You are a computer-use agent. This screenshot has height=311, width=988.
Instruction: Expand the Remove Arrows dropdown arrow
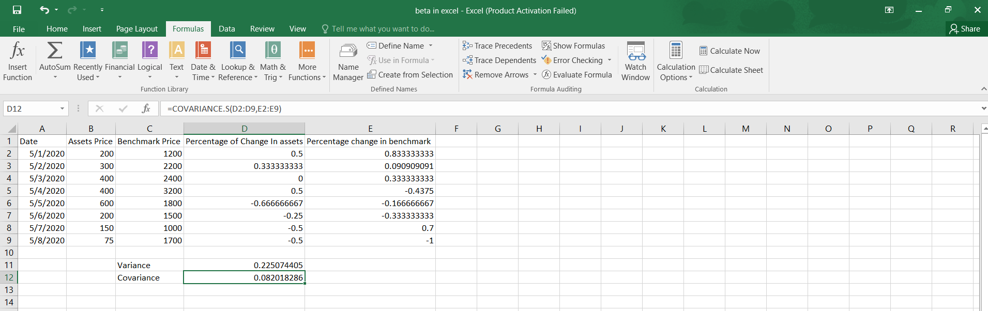click(x=535, y=75)
